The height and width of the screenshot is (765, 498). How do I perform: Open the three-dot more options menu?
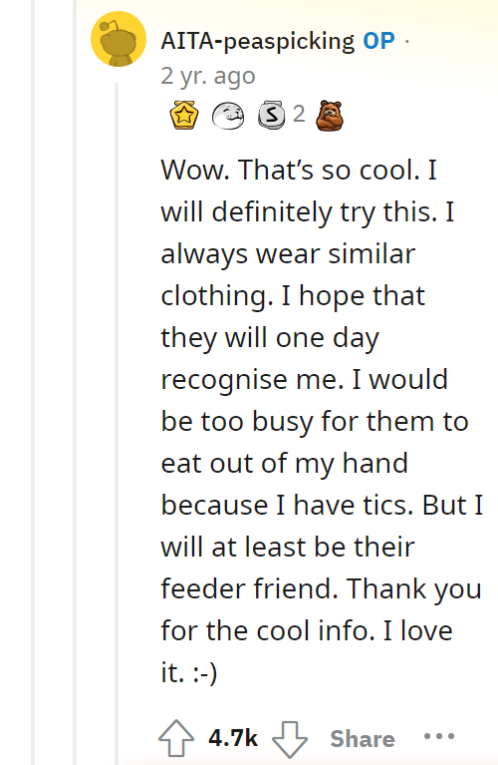439,736
